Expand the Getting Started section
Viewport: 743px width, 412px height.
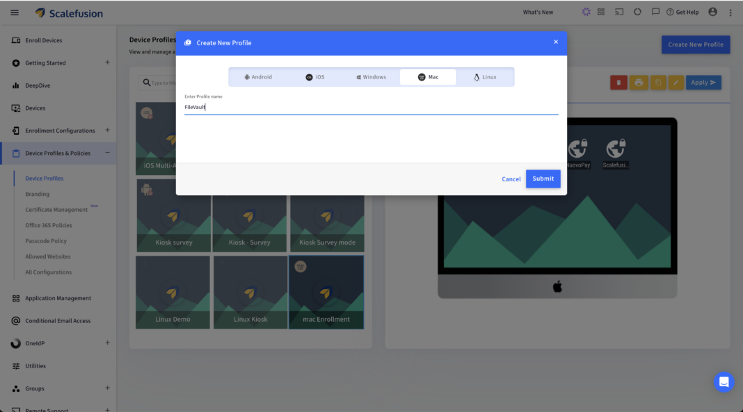(108, 63)
